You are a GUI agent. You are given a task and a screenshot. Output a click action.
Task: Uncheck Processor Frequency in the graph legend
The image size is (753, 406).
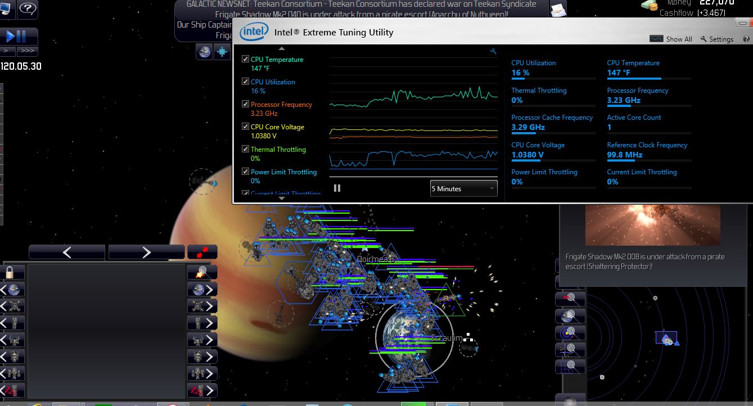point(245,104)
